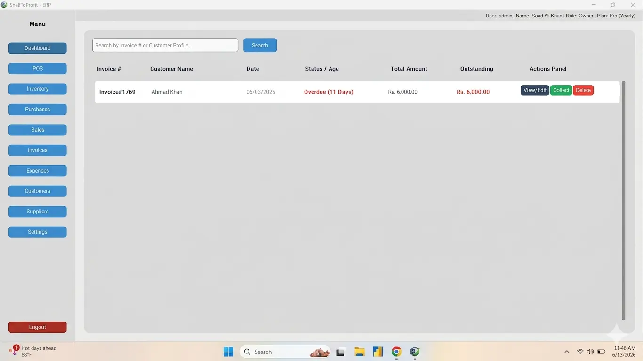Click the battery tray icon

[601, 352]
